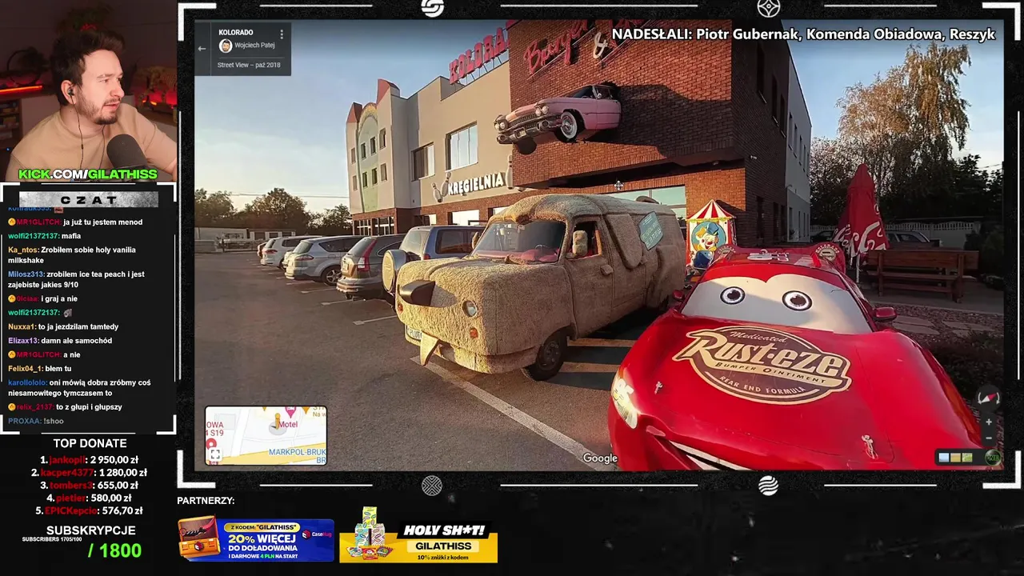The image size is (1024, 576).
Task: Click the striped globe emblem at bottom right frame
Action: pos(768,485)
